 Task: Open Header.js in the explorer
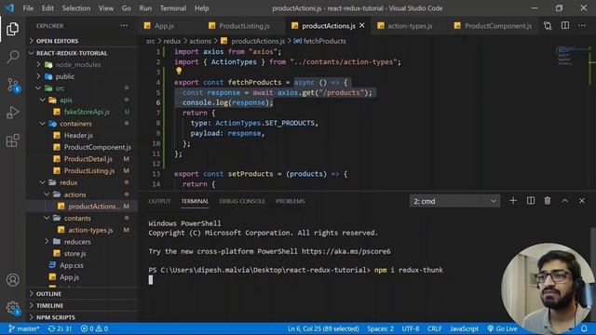[82, 135]
